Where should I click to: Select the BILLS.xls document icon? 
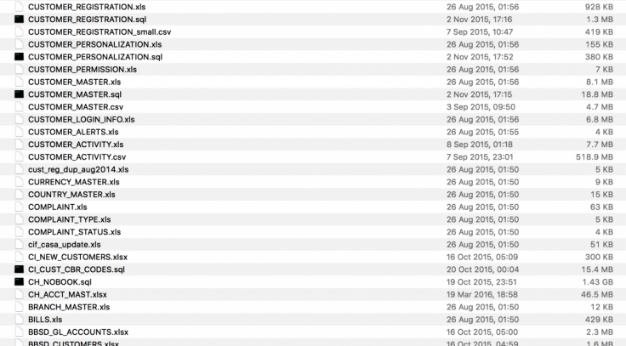point(20,320)
